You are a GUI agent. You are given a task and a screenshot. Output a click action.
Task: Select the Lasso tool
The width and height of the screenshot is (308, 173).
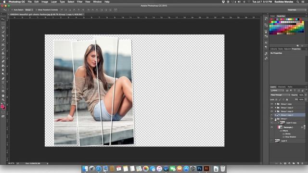[x=3, y=27]
